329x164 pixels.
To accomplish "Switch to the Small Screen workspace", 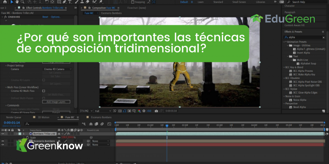I will tap(239, 2).
